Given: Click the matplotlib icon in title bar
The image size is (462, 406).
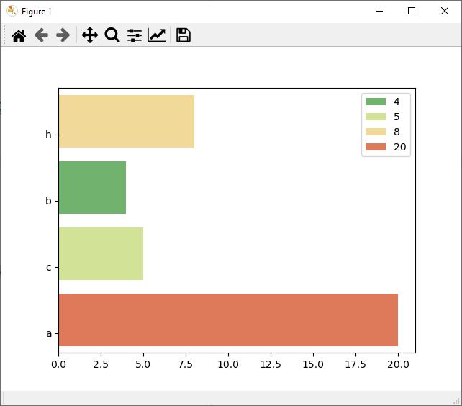Looking at the screenshot, I should 12,12.
